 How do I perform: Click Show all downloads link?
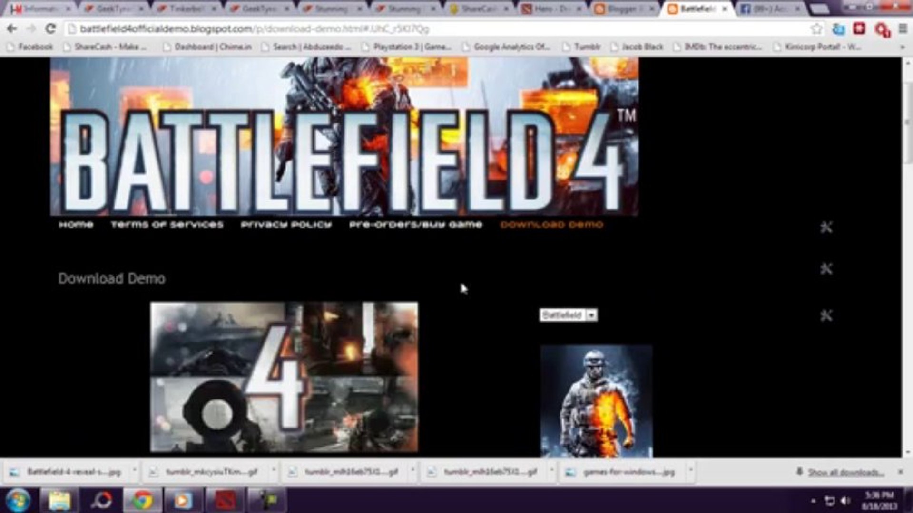click(846, 473)
